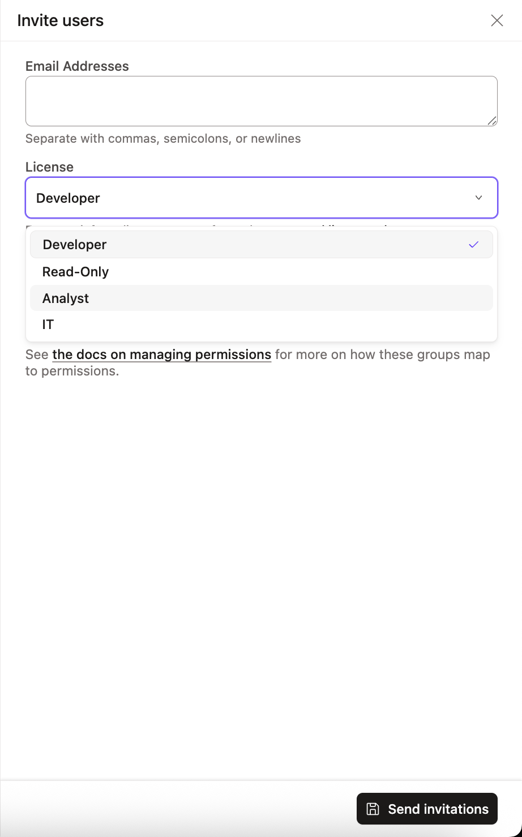
Task: Click the chevron icon in the License field
Action: (478, 198)
